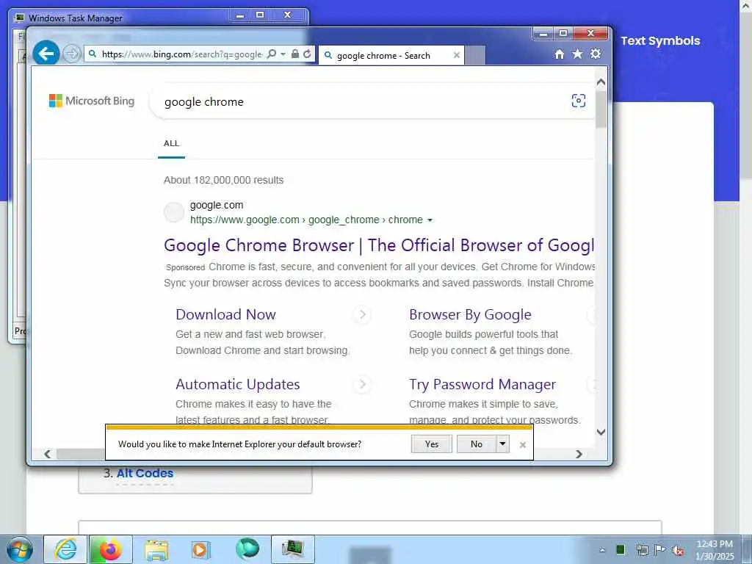Click the 'Text Symbols' heading in background page
The image size is (752, 564).
coord(660,41)
